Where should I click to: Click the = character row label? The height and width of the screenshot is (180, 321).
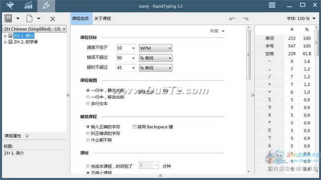click(270, 92)
